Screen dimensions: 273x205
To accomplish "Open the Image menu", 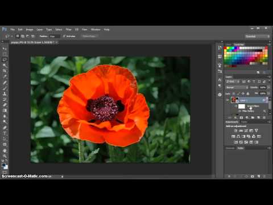I will [30, 30].
